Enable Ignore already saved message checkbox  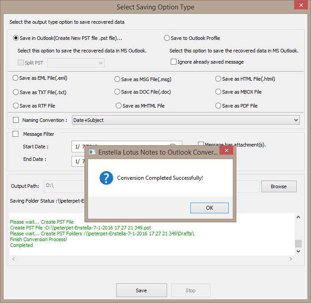(x=173, y=62)
